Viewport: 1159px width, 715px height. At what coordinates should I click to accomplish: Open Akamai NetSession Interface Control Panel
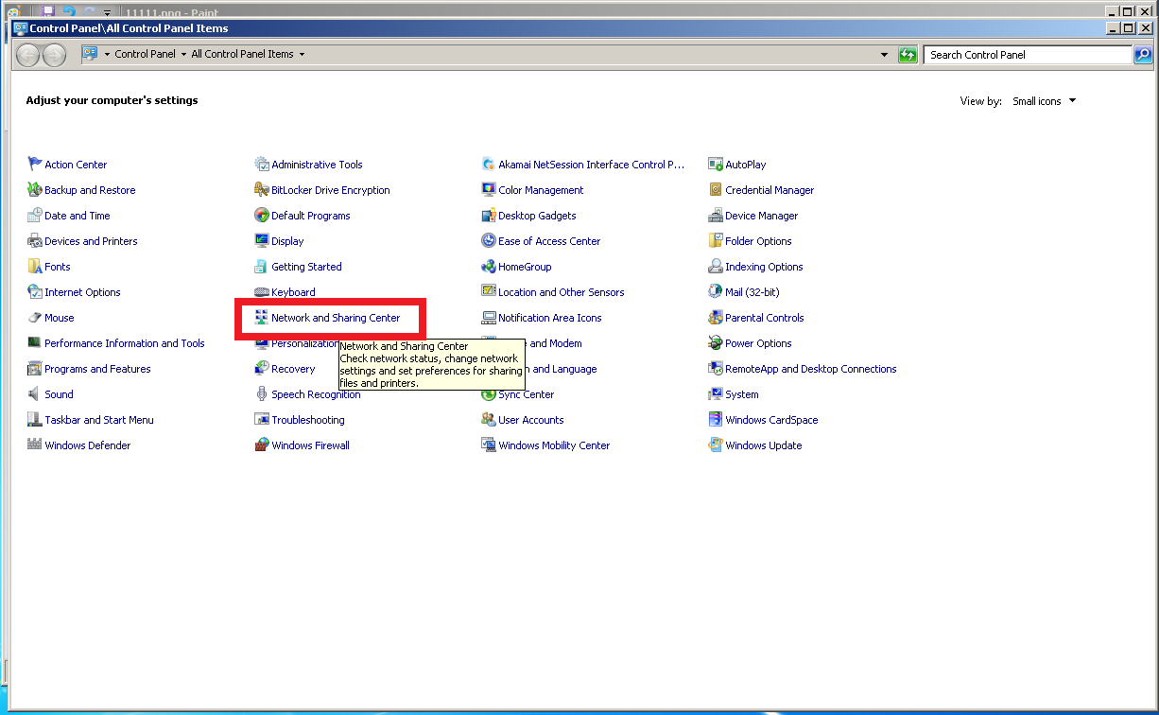point(592,165)
